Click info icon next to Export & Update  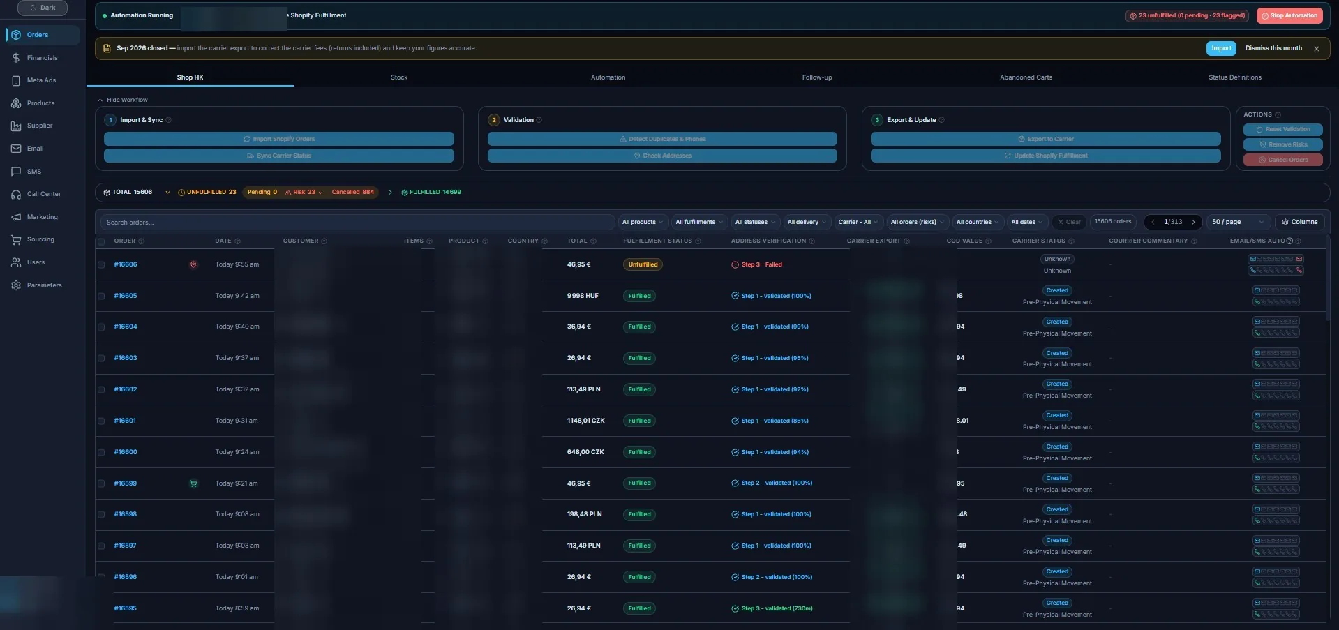942,120
